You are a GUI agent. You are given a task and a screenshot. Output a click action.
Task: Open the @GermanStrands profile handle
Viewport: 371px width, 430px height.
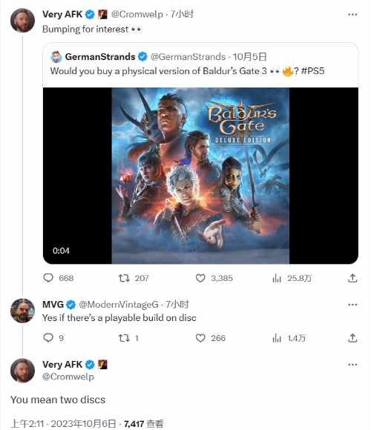tap(188, 57)
